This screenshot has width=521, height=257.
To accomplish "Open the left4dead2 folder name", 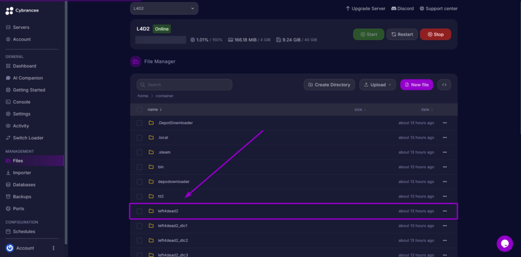I will [x=168, y=211].
